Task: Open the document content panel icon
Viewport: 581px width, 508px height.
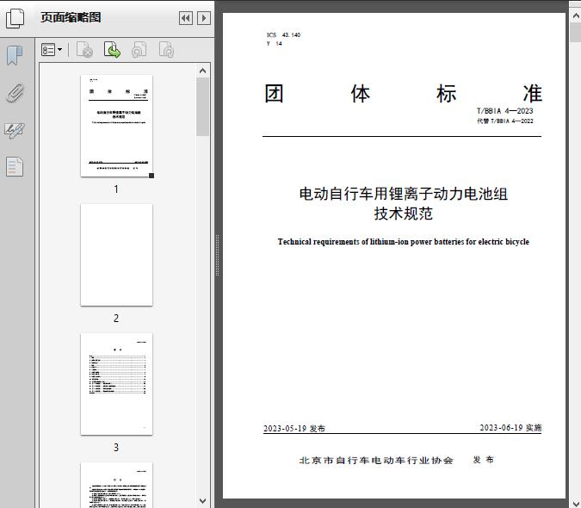Action: [15, 166]
